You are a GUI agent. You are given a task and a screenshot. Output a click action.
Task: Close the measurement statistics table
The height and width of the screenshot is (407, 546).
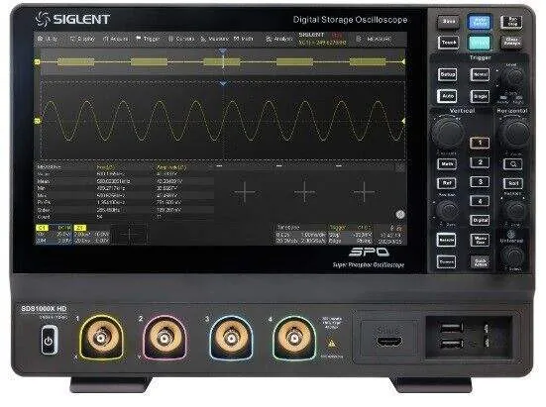pos(400,168)
